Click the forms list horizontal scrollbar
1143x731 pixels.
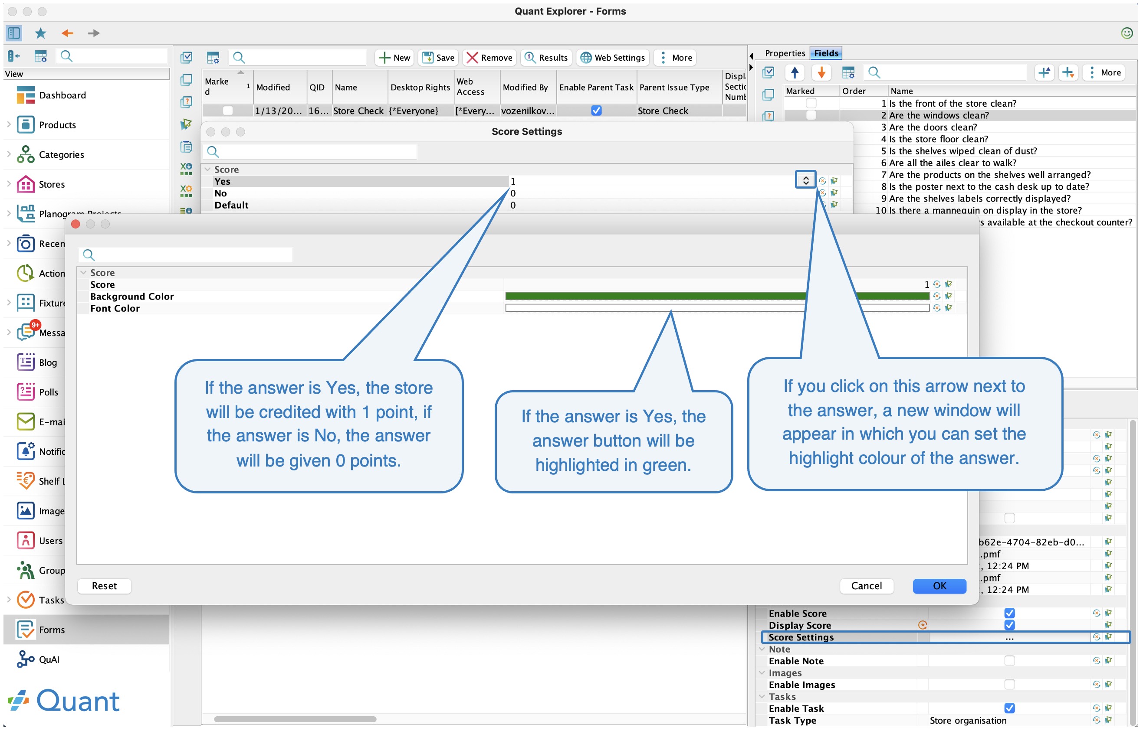[295, 719]
